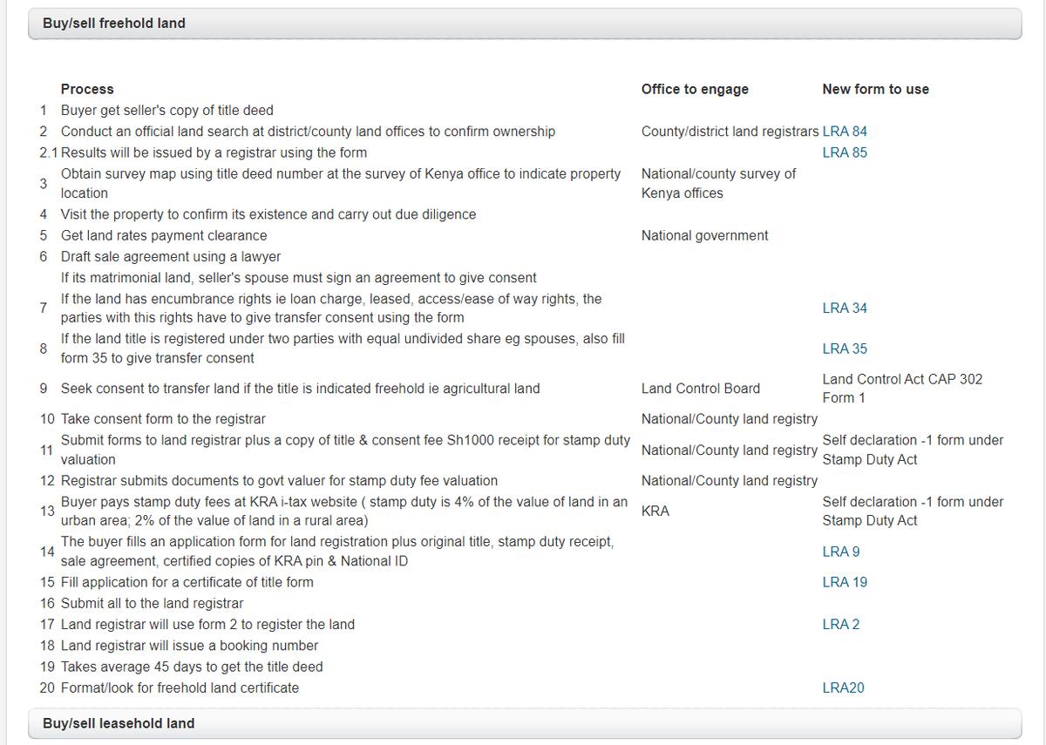Select 'KRA' office text

click(x=655, y=511)
